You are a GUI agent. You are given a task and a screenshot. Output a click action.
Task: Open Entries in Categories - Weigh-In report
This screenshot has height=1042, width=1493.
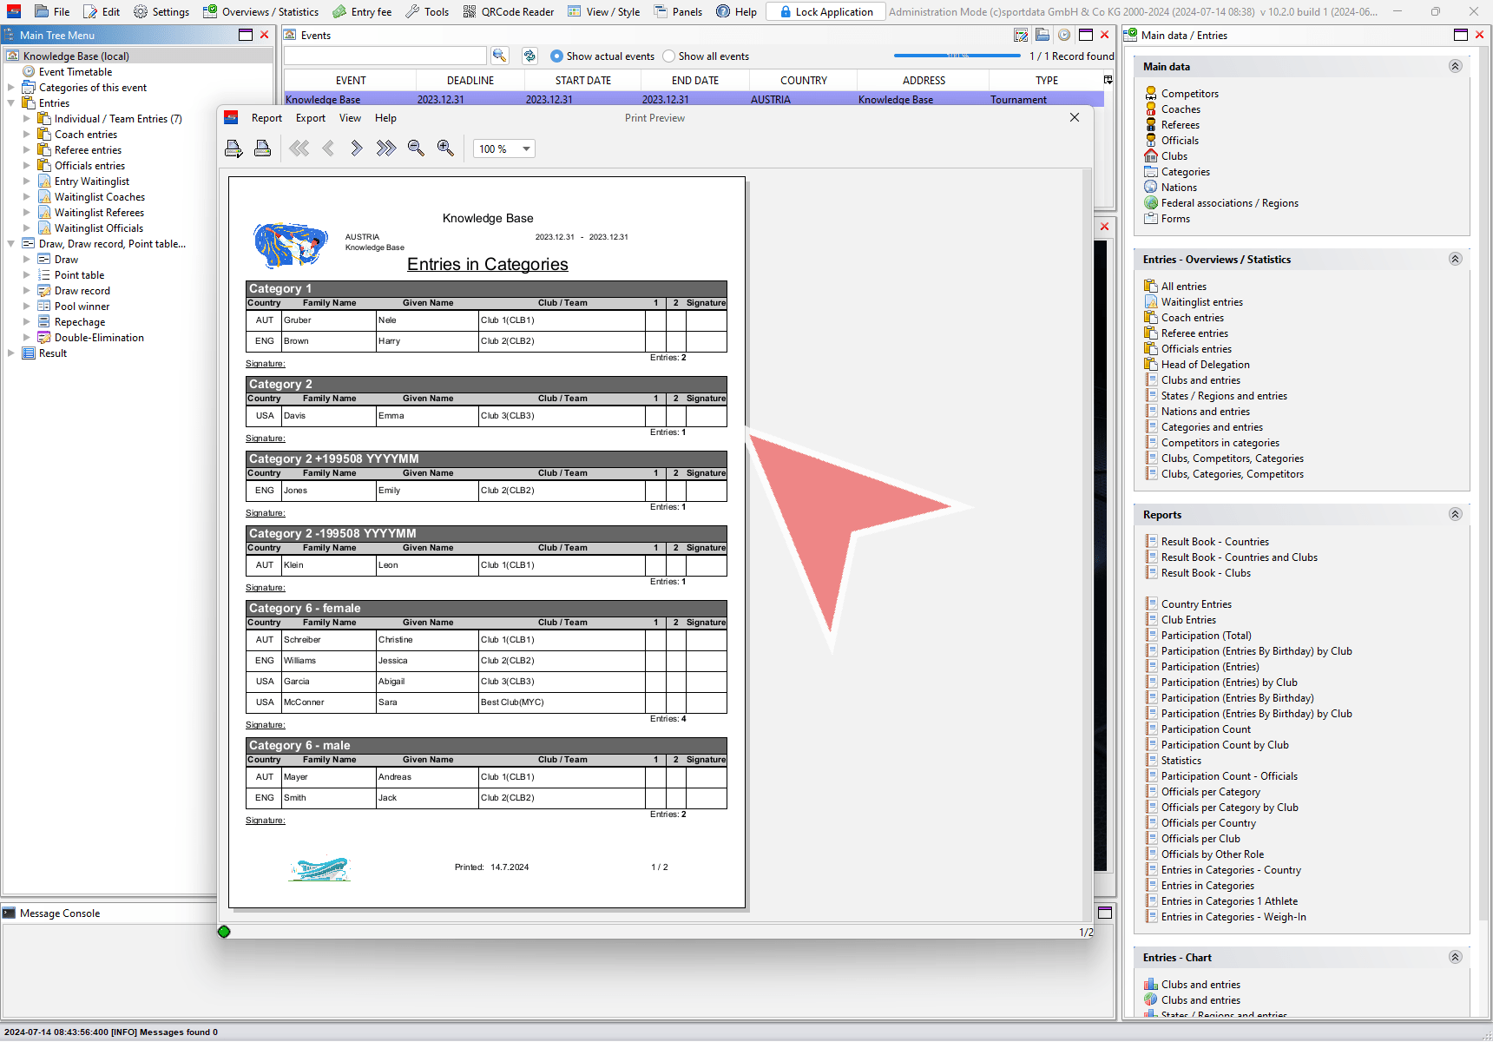[x=1233, y=917]
